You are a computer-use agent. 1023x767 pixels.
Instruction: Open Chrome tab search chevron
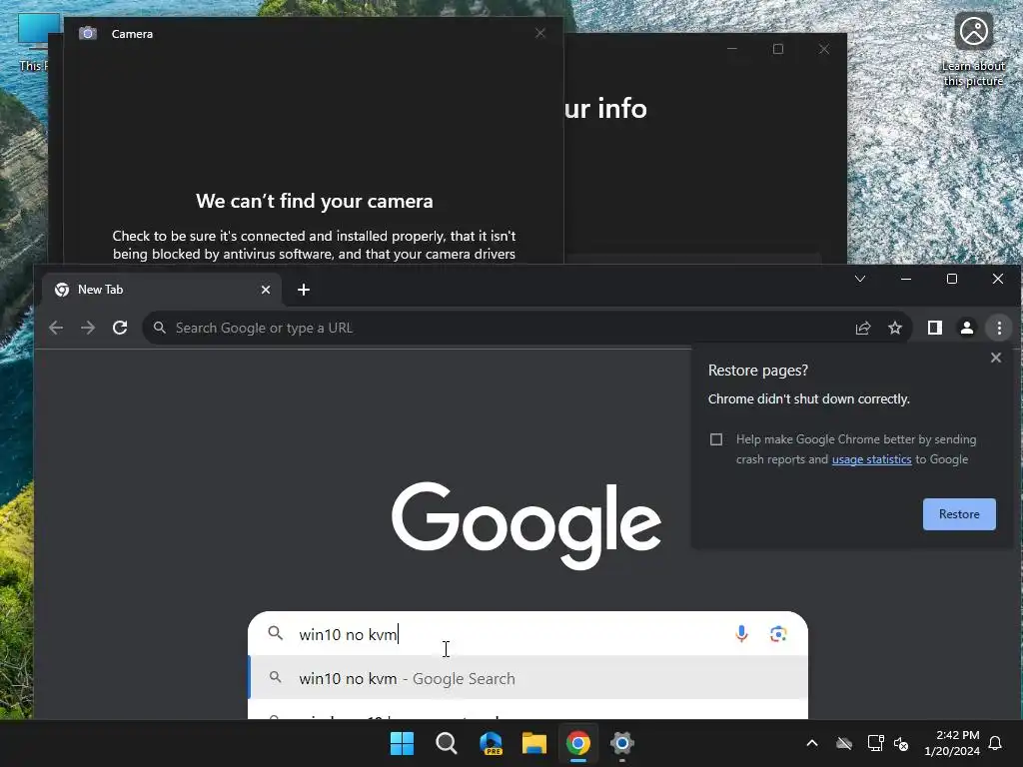(x=860, y=280)
